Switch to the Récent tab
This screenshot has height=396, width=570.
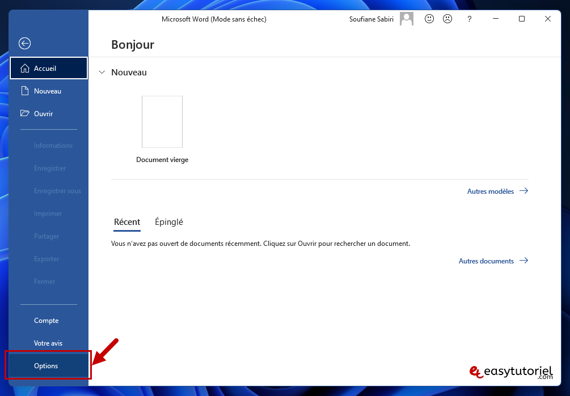[x=127, y=222]
